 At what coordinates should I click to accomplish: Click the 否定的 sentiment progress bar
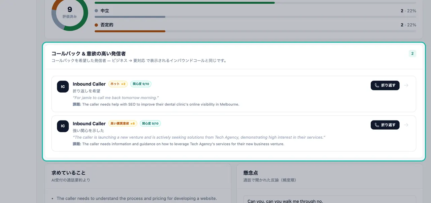tap(255, 31)
